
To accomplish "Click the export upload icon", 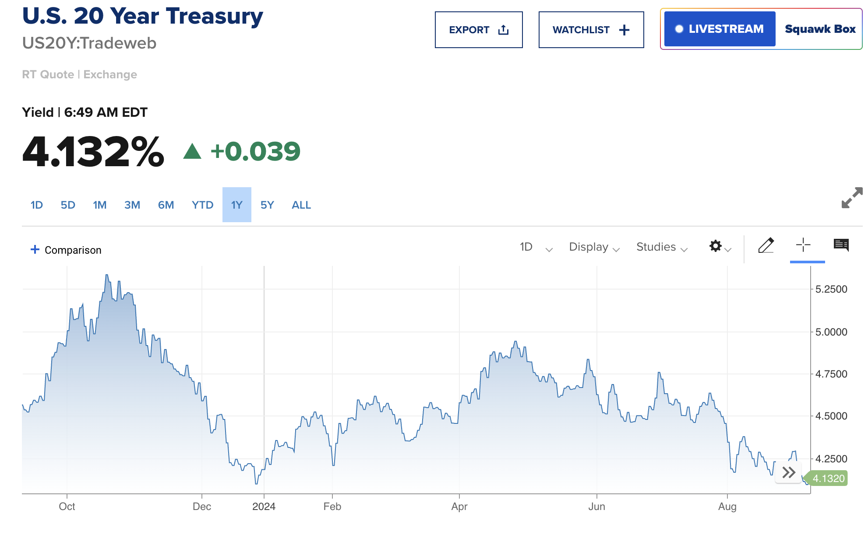I will (503, 30).
